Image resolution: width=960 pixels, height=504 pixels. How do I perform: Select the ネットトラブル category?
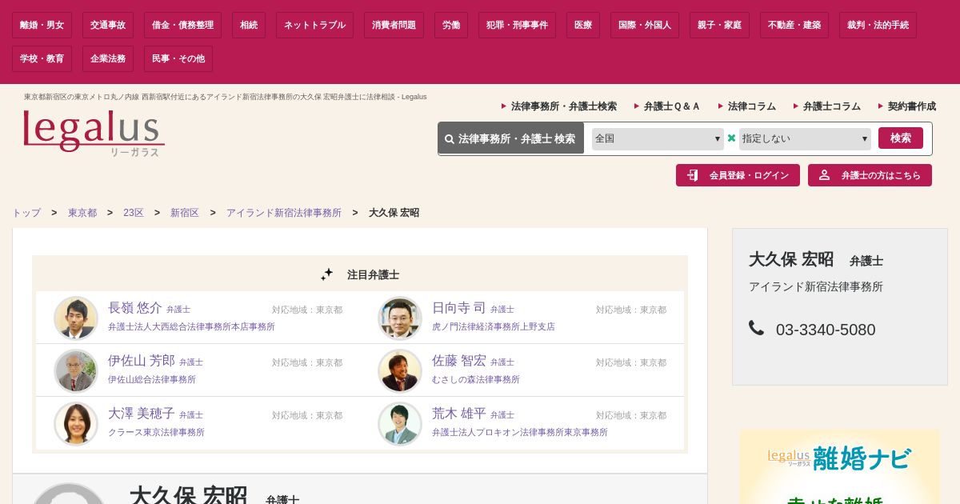coord(314,25)
